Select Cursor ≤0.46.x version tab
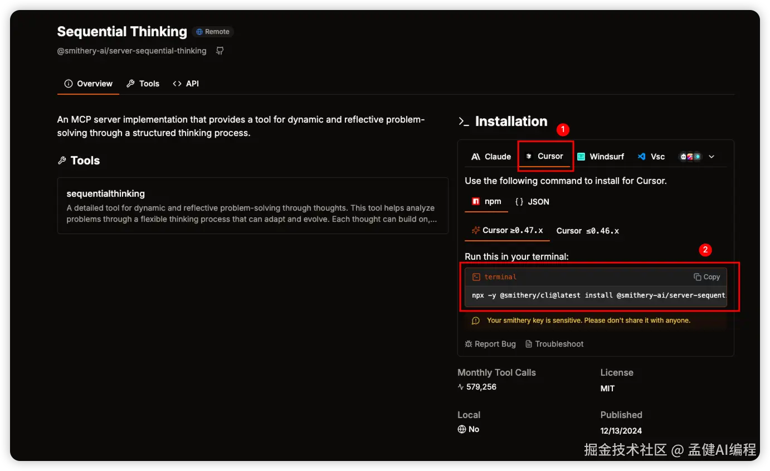The width and height of the screenshot is (770, 471). pos(588,231)
